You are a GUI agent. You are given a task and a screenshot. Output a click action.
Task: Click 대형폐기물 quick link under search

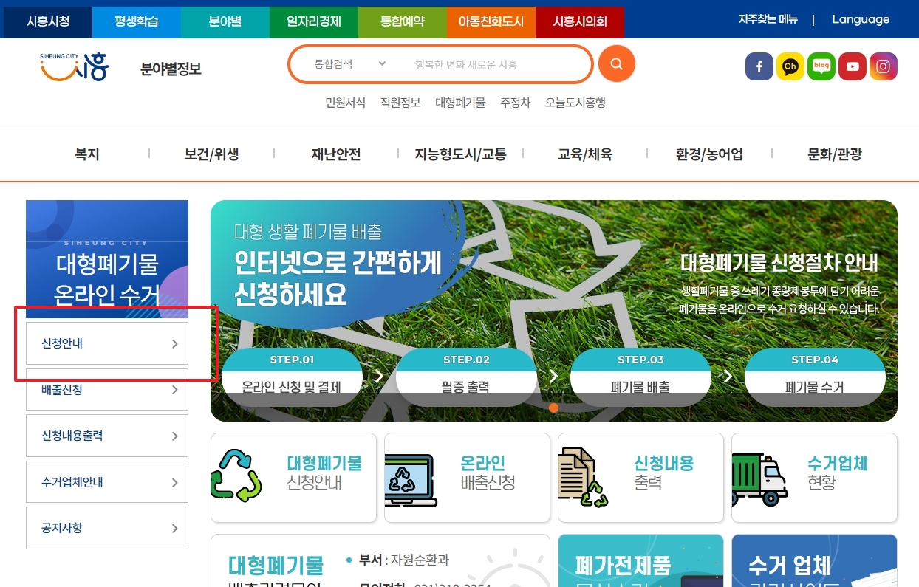tap(460, 103)
